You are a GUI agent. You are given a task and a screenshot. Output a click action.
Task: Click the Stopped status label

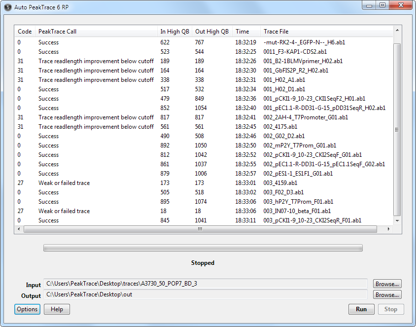[x=203, y=263]
